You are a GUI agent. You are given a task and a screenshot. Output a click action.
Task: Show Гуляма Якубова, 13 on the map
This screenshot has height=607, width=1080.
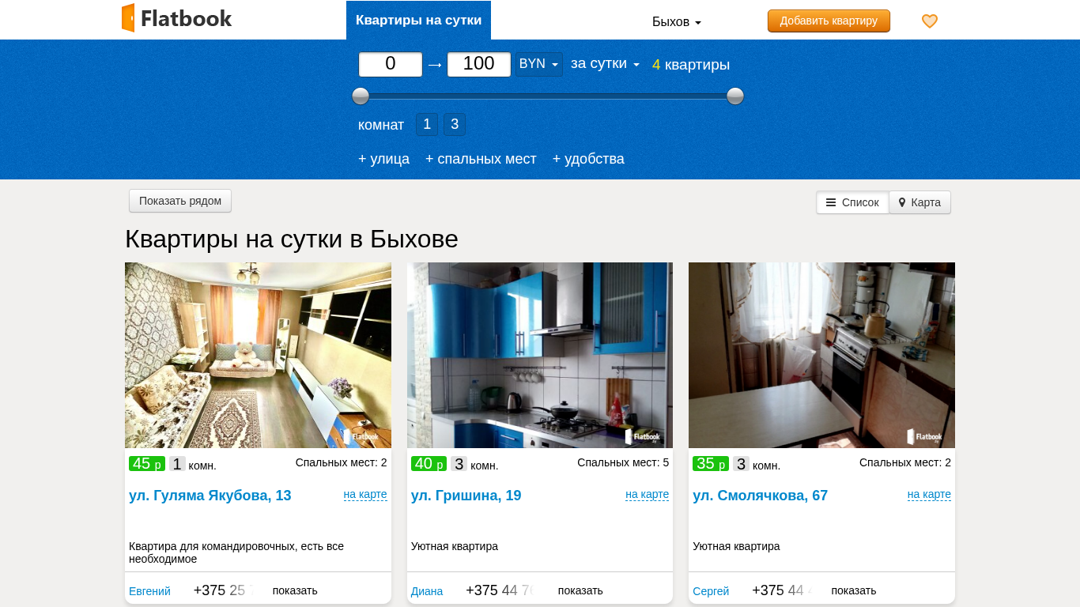point(365,495)
